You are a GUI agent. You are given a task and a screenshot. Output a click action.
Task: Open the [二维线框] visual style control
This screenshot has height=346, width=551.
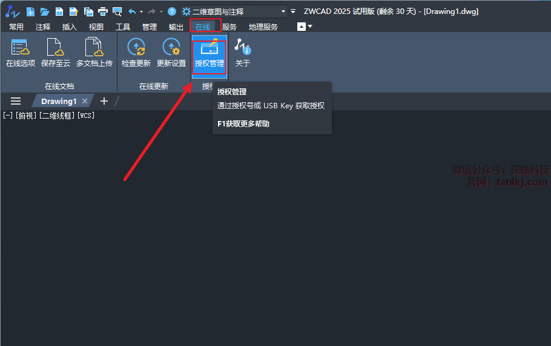pyautogui.click(x=57, y=116)
